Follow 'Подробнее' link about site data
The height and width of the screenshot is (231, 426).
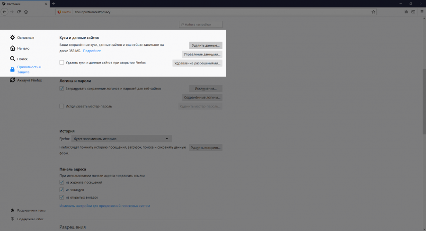click(92, 50)
